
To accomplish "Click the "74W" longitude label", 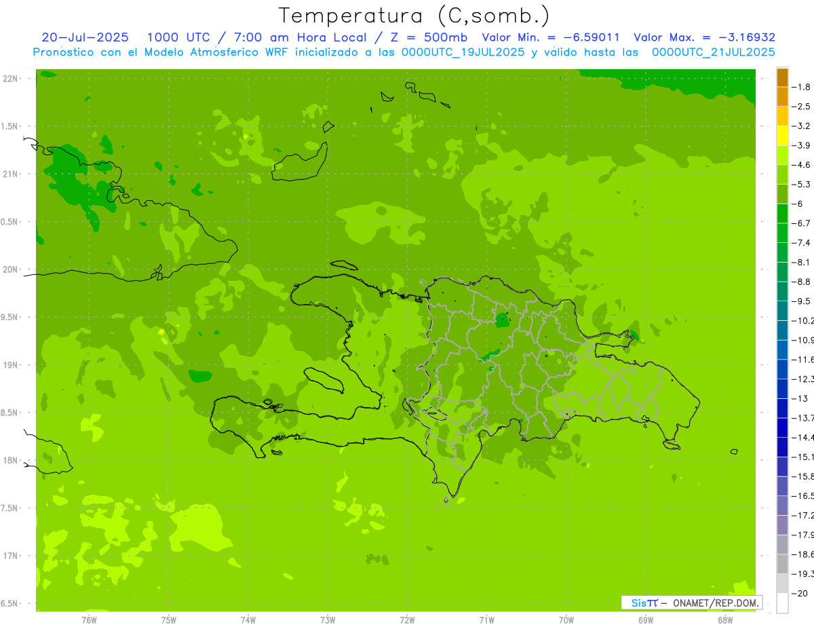I will tap(248, 621).
